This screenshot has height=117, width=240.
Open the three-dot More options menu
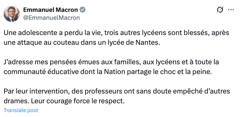(231, 10)
